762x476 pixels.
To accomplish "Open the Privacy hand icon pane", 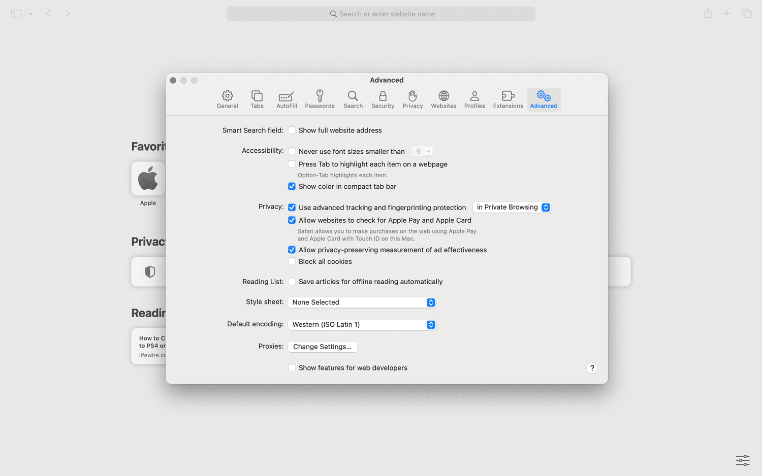I will 412,99.
